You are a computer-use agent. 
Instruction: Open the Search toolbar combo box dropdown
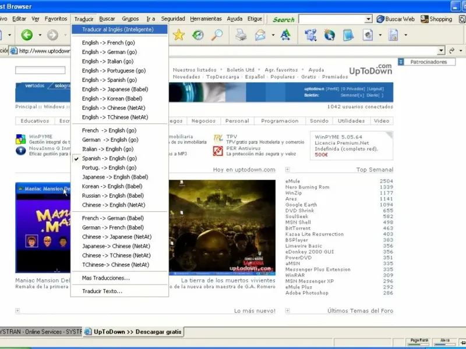coord(368,19)
